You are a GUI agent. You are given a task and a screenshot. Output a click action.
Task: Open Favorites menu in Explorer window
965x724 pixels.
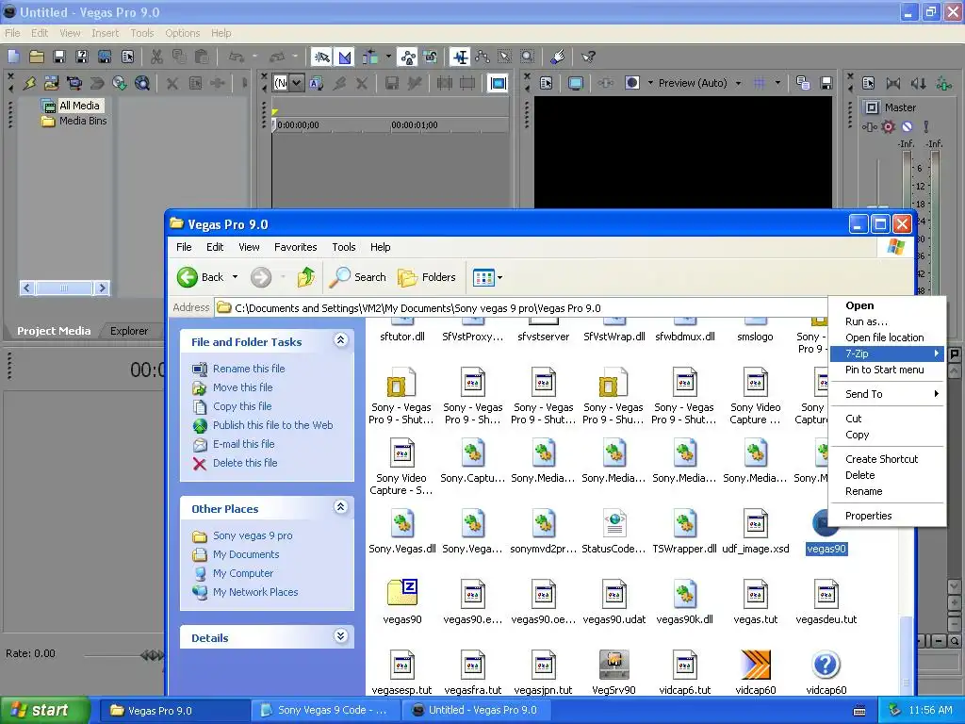tap(295, 247)
